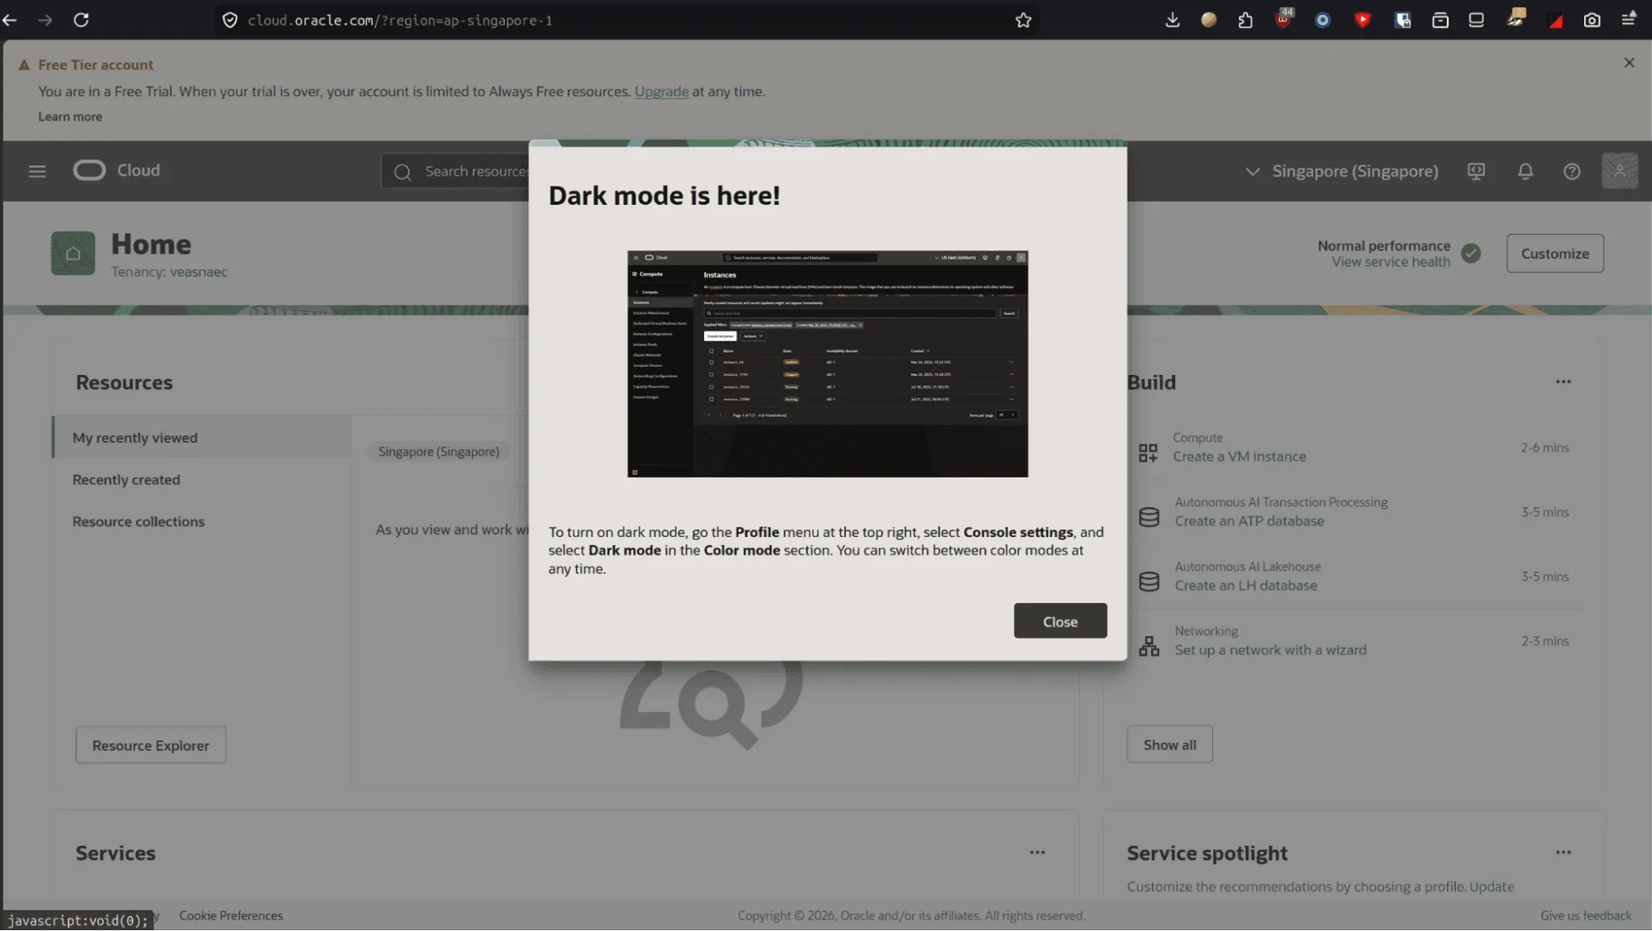1652x931 pixels.
Task: Click the Home tile icon
Action: pos(73,254)
